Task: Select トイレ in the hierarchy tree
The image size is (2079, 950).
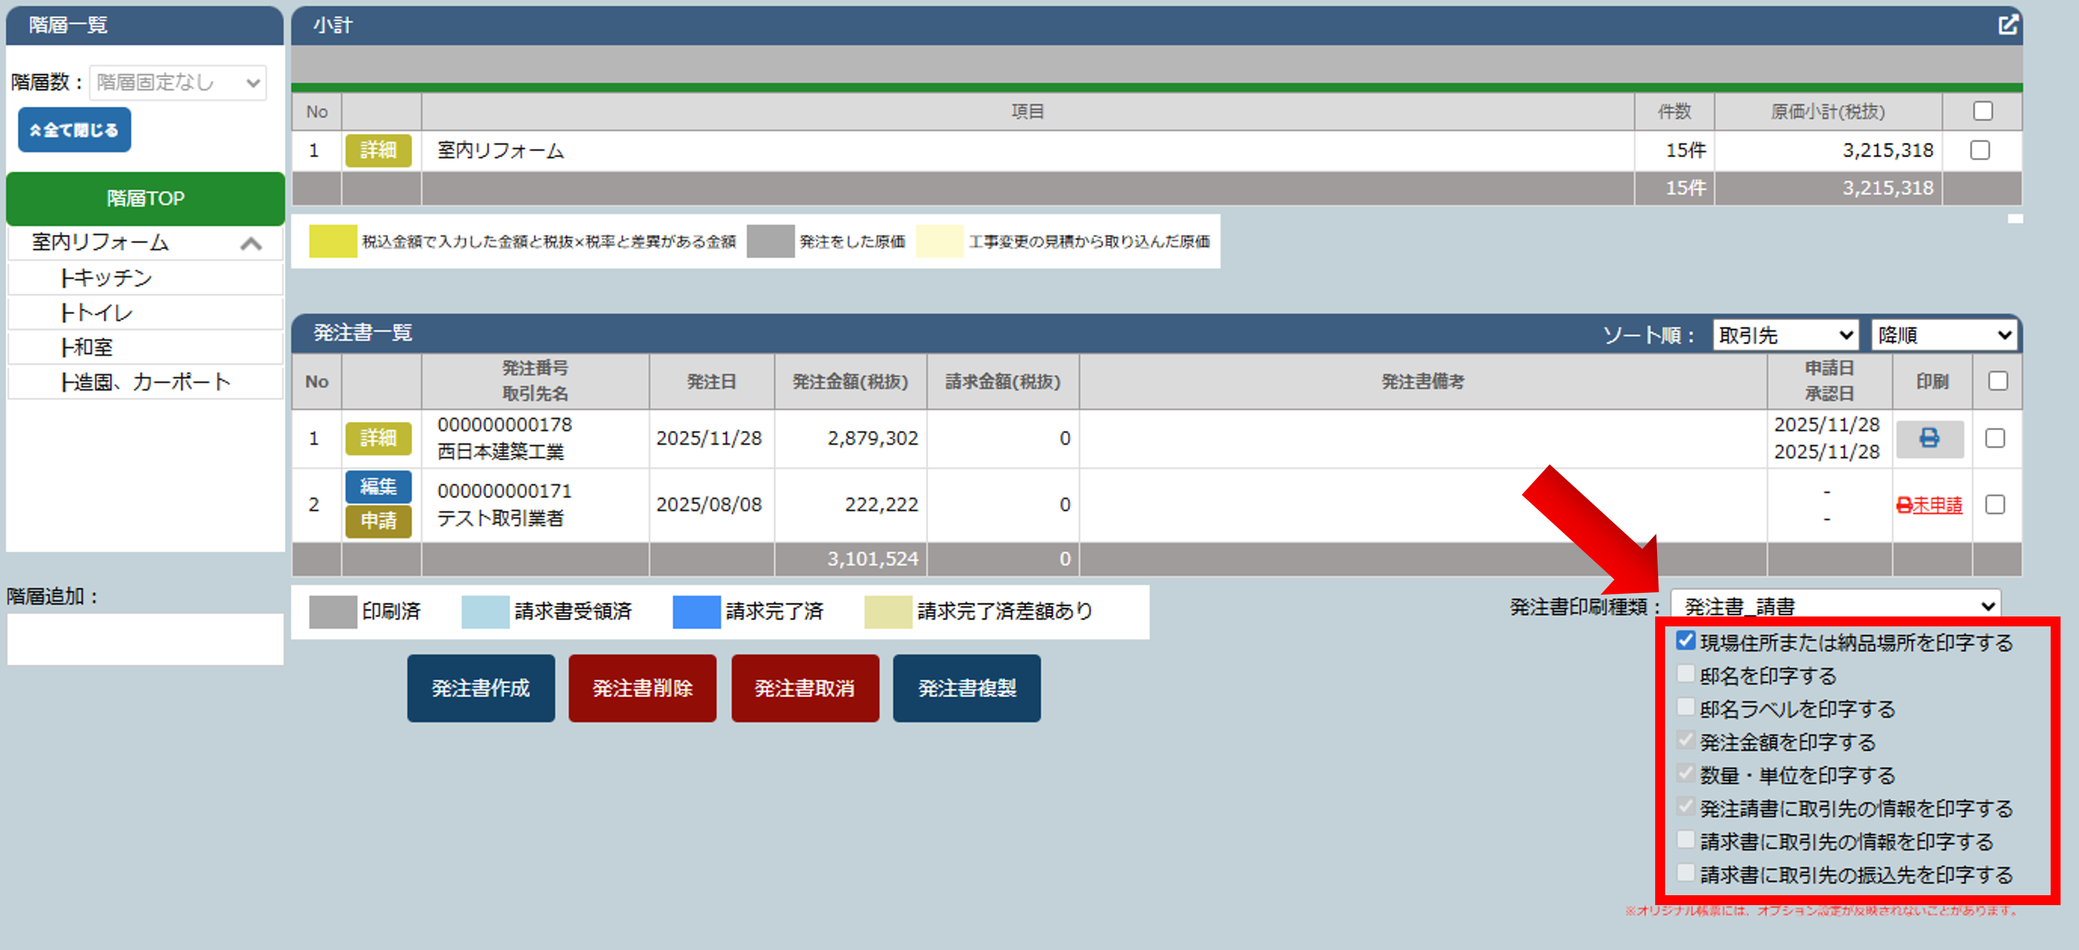Action: click(97, 313)
